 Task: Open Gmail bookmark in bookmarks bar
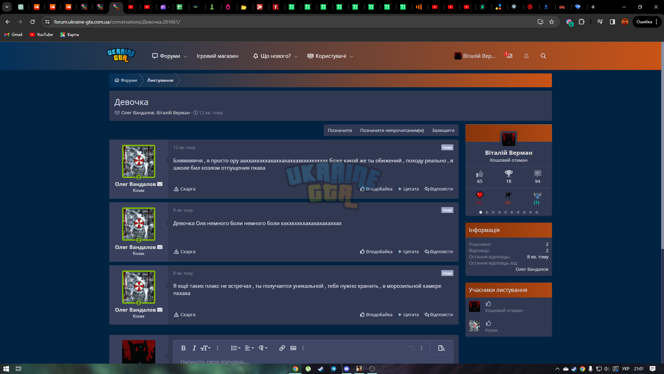click(13, 35)
